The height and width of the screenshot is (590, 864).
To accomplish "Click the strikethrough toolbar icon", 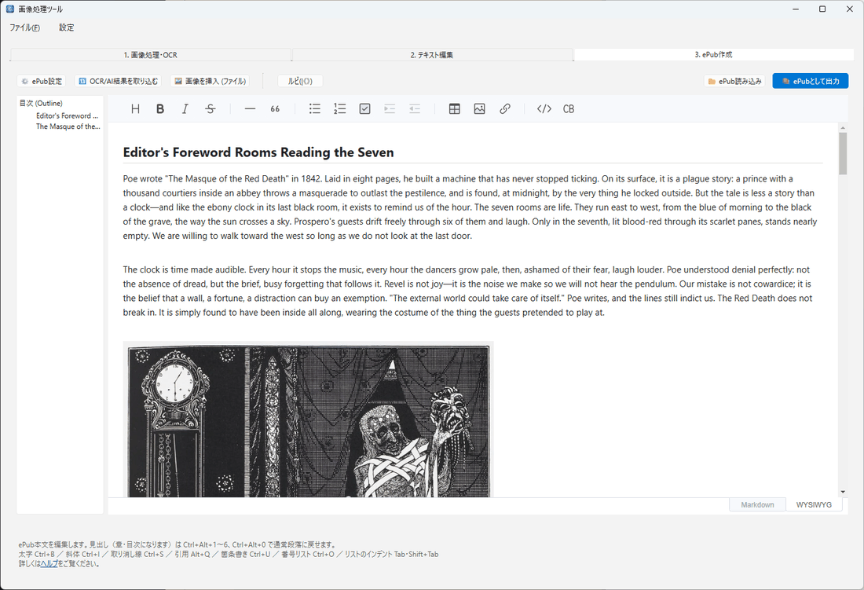I will click(x=211, y=109).
